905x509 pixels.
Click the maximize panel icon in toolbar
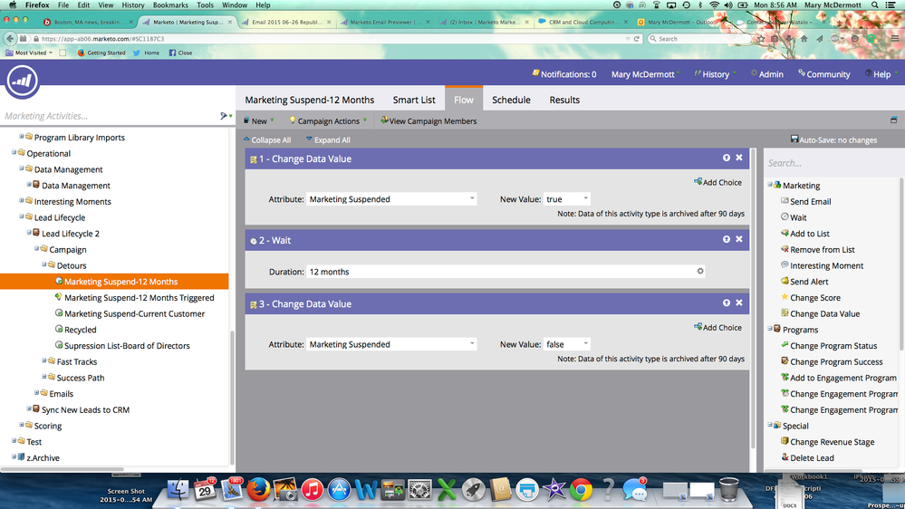coord(893,120)
